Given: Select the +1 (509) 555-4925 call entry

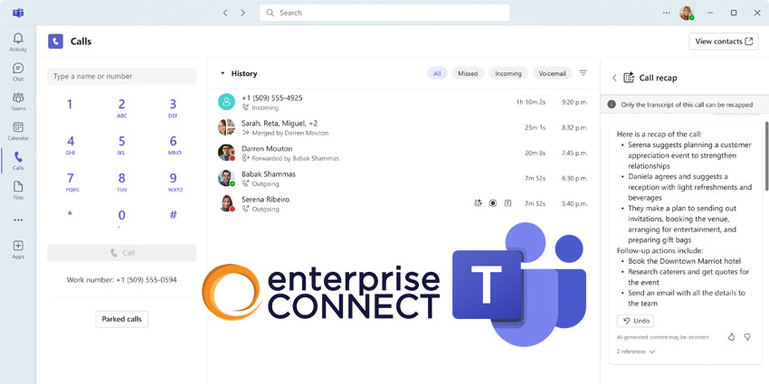Looking at the screenshot, I should pos(403,102).
